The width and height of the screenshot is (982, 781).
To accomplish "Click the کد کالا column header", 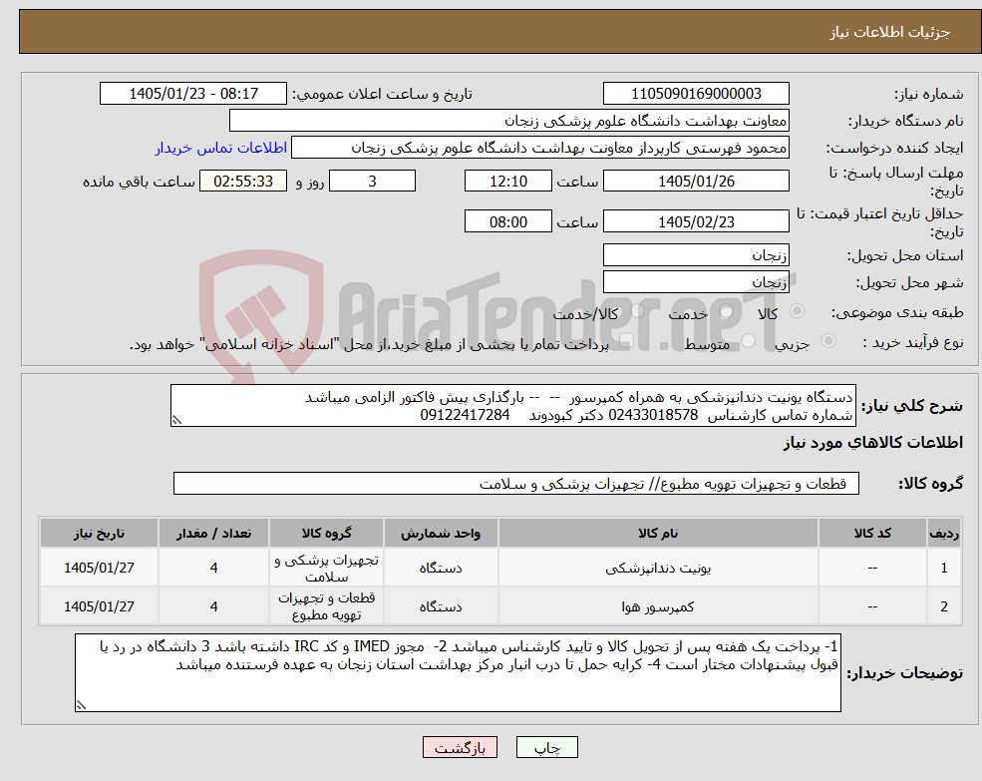I will pyautogui.click(x=872, y=533).
